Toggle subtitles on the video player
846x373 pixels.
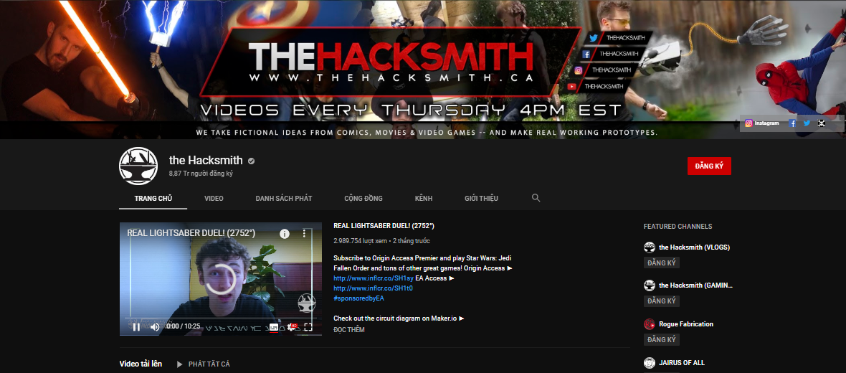[x=274, y=327]
